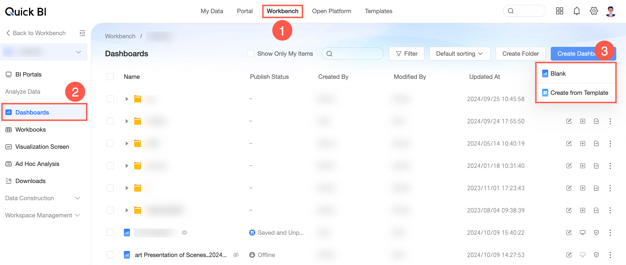Toggle the crossed-eye icon beside art Presentation of Scenes

(x=236, y=255)
